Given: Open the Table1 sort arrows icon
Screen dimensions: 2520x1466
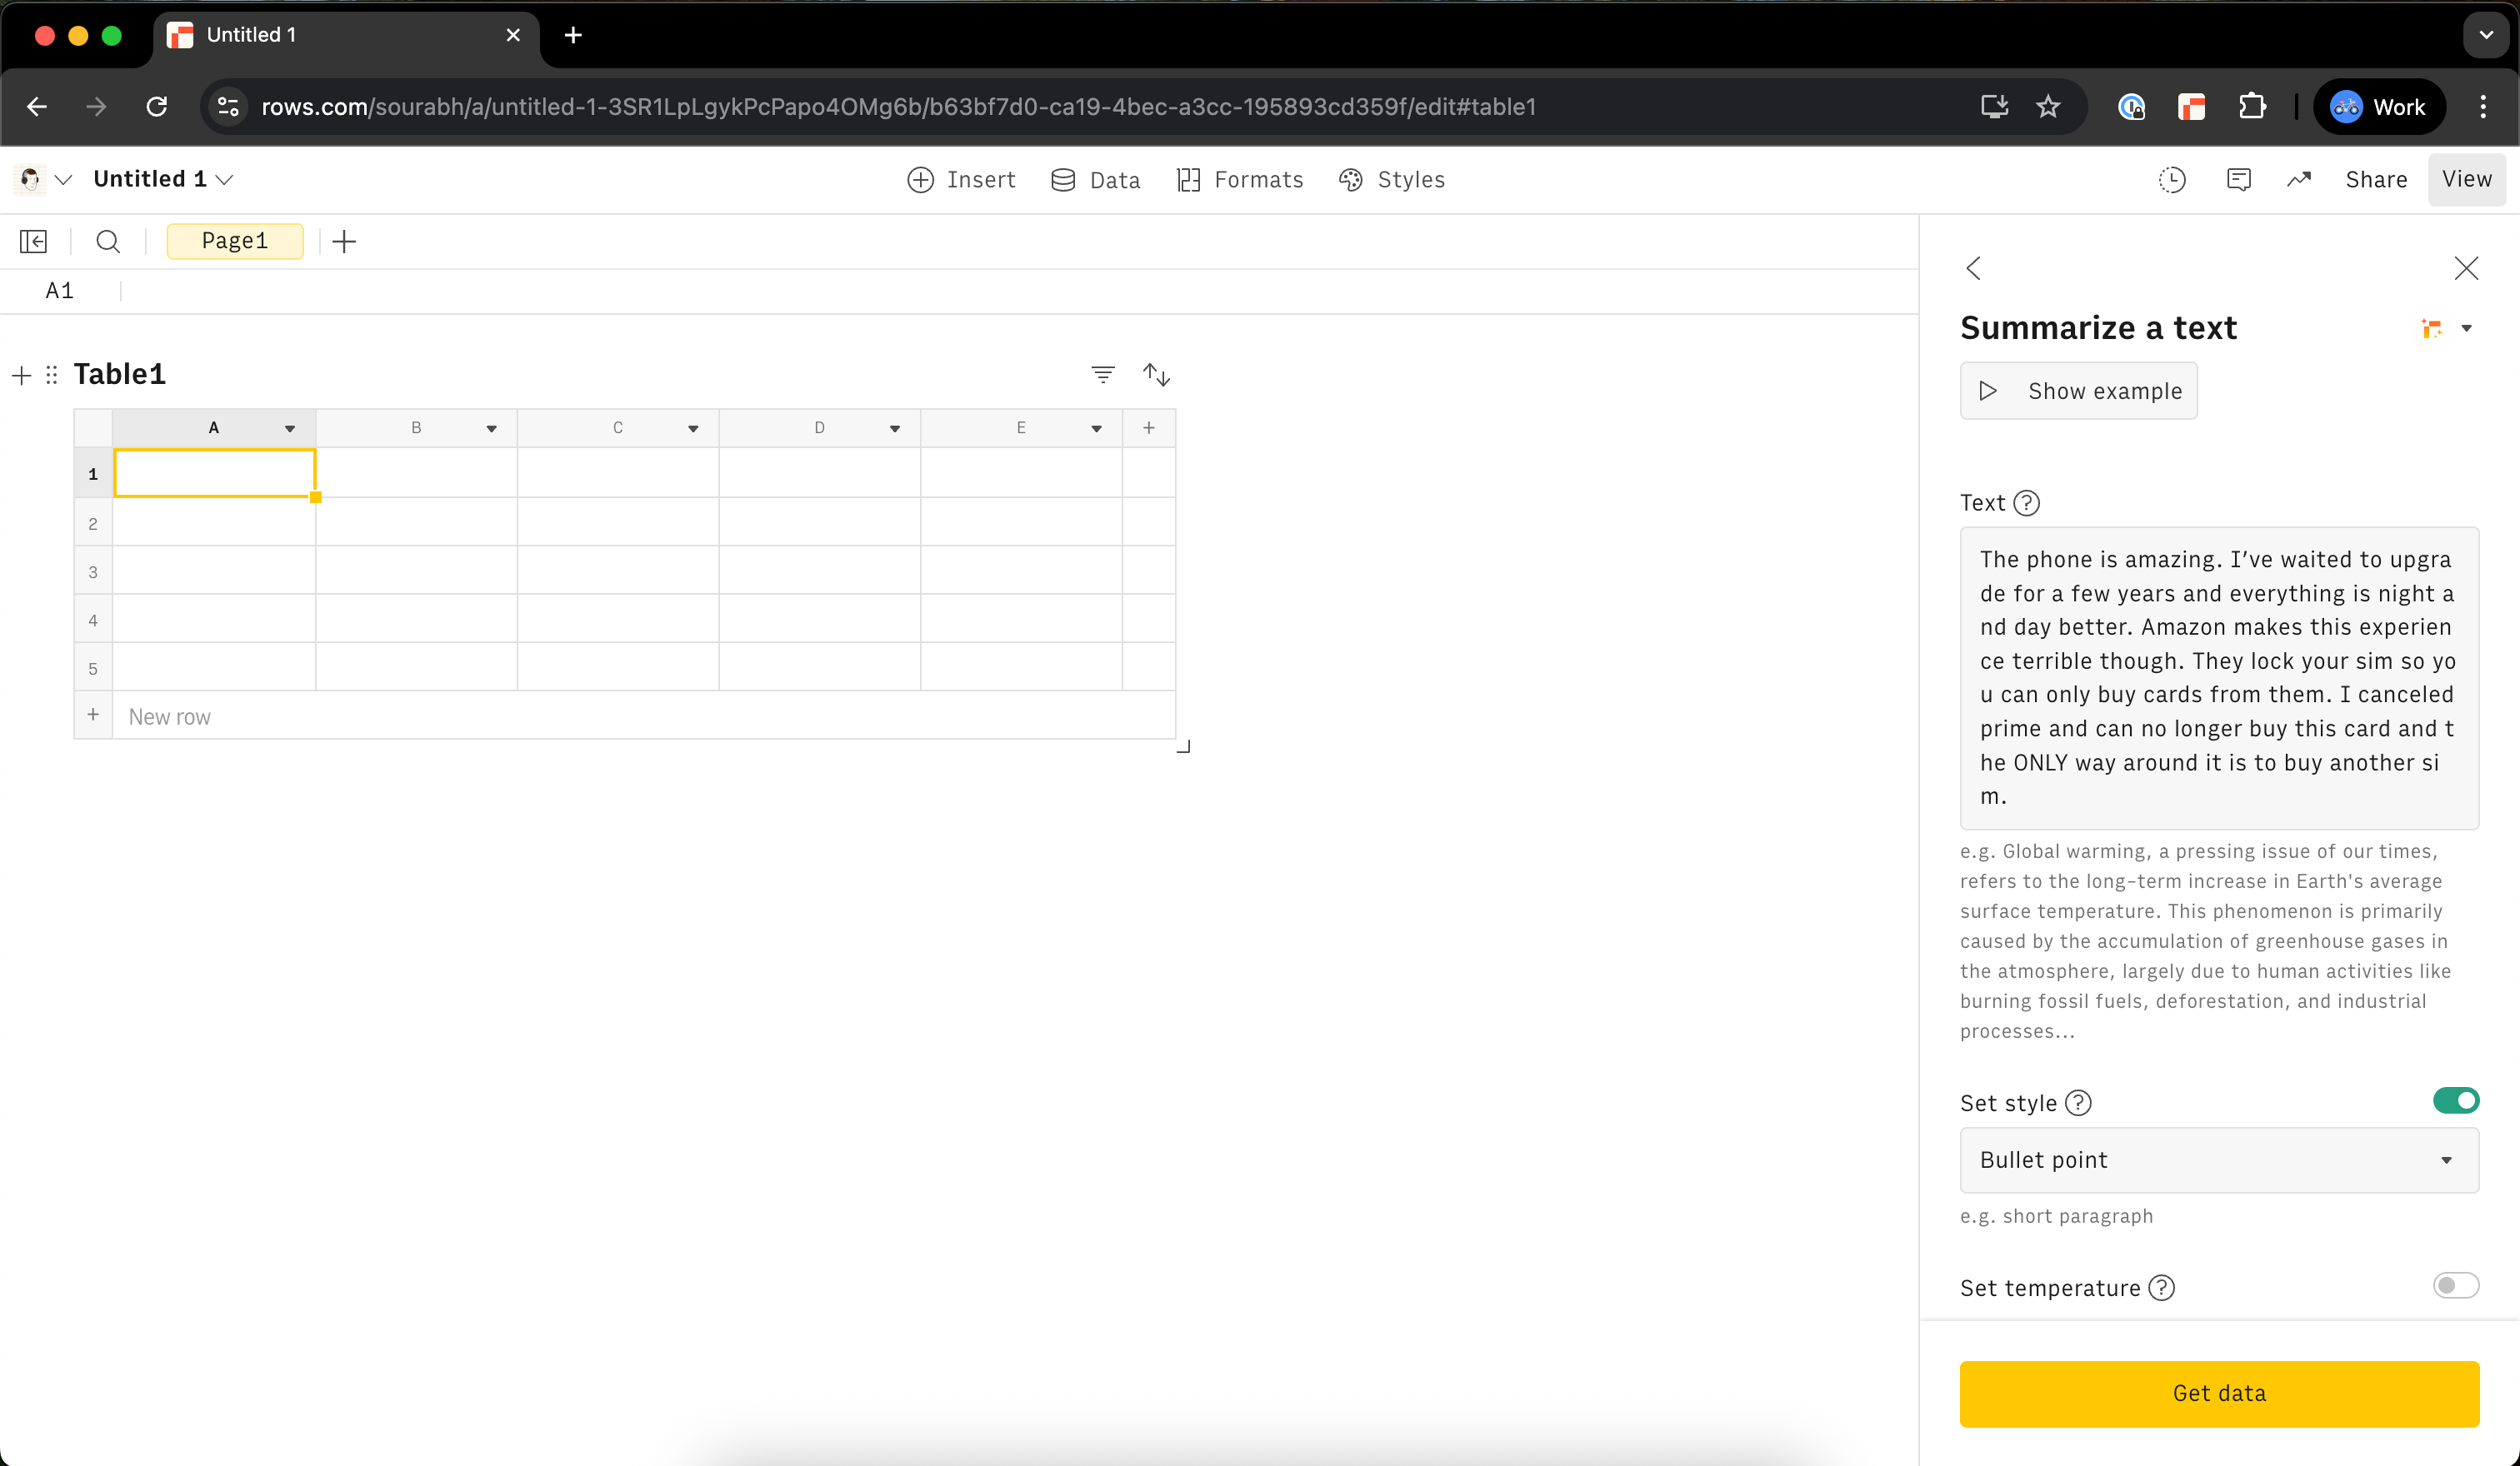Looking at the screenshot, I should pos(1157,375).
